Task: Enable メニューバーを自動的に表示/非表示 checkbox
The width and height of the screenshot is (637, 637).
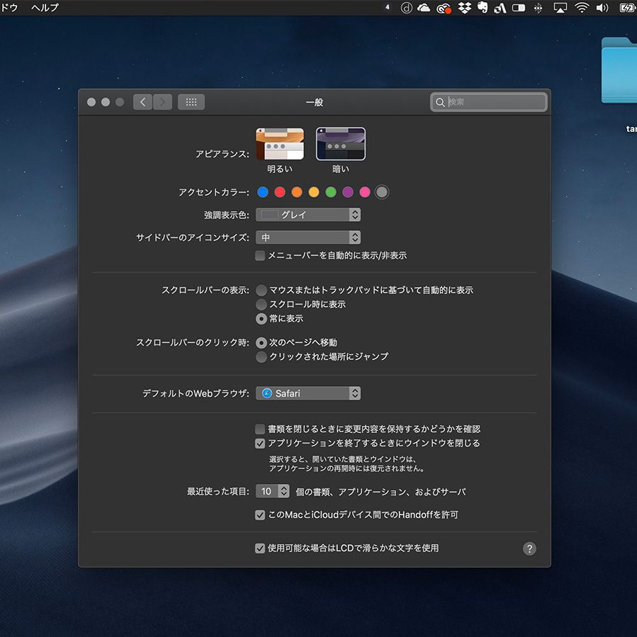Action: 260,256
